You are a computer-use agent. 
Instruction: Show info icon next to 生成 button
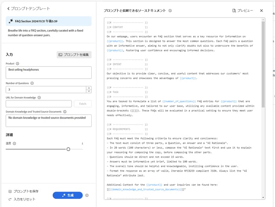[87, 195]
